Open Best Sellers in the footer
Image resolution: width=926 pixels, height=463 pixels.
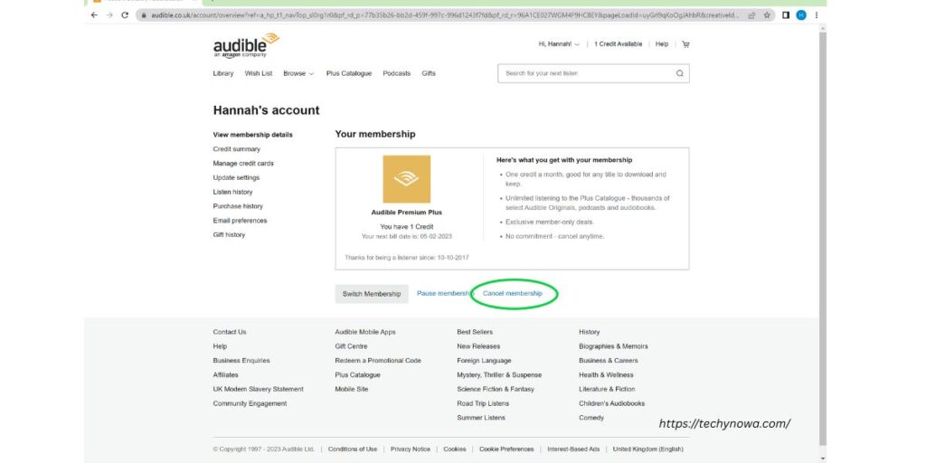pyautogui.click(x=475, y=332)
